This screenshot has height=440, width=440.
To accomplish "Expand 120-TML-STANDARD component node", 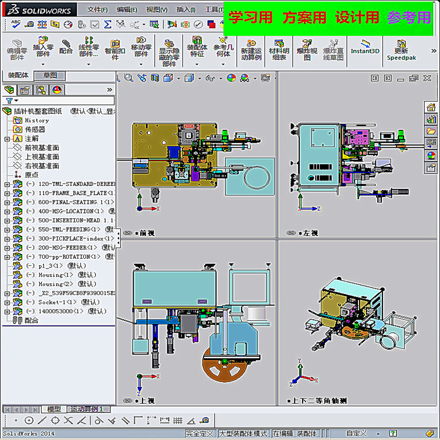I will [7, 184].
